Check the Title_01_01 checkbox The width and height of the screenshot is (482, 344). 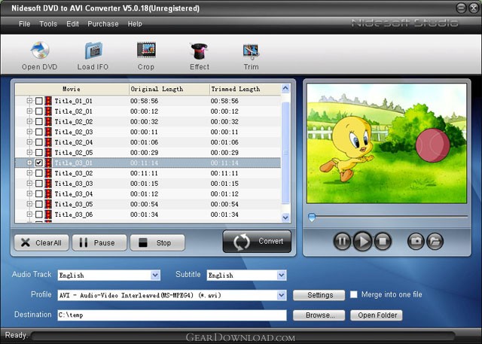coord(39,101)
